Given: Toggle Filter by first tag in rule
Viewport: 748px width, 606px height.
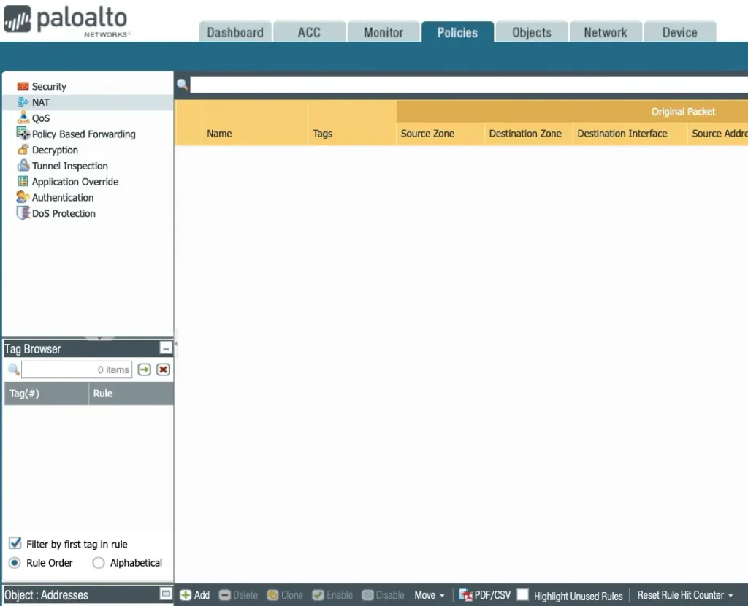Looking at the screenshot, I should [15, 543].
